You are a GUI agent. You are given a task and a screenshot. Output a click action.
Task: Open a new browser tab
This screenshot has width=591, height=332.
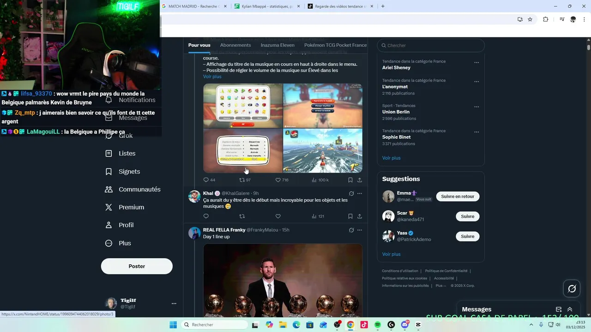(x=383, y=6)
